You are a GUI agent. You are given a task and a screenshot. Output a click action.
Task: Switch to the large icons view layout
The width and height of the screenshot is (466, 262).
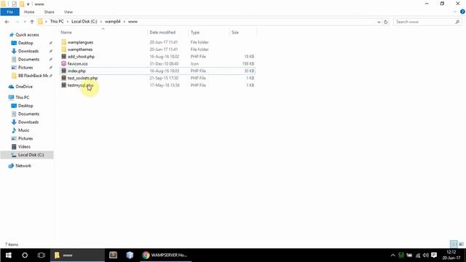[x=461, y=245]
